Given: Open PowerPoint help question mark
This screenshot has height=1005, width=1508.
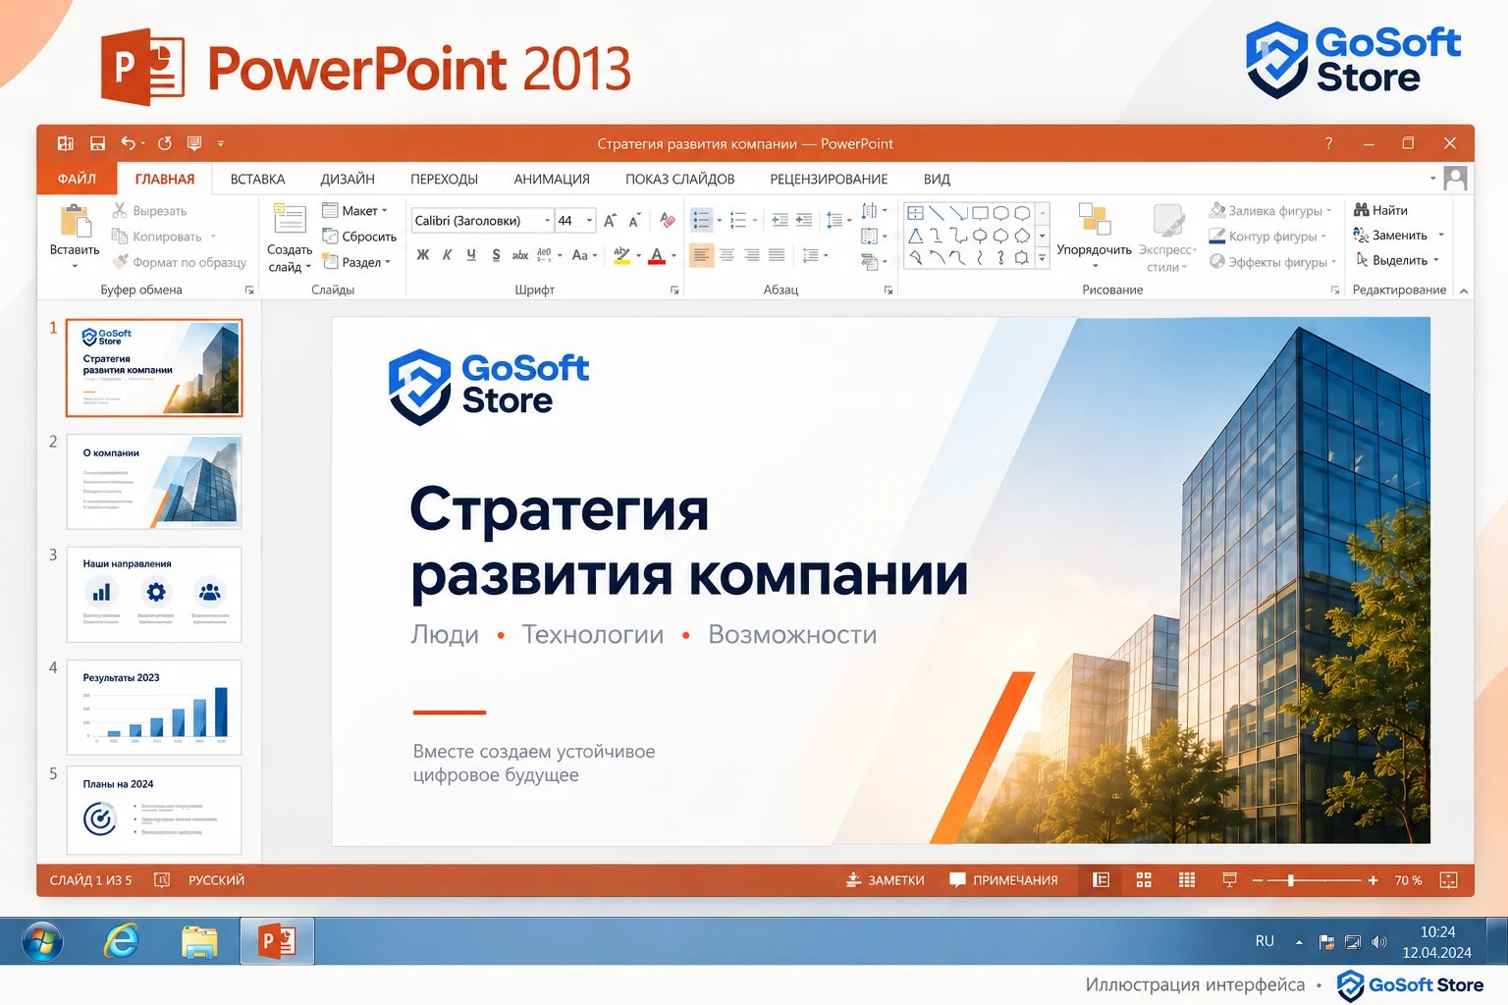Looking at the screenshot, I should [x=1328, y=143].
